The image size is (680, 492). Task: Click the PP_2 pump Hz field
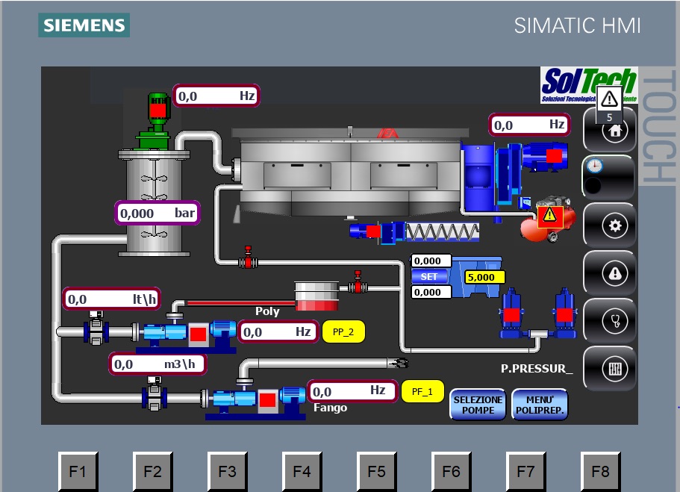[278, 332]
